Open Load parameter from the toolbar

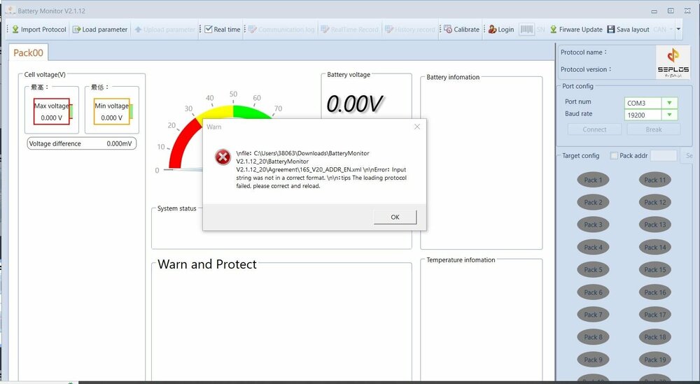[x=100, y=29]
